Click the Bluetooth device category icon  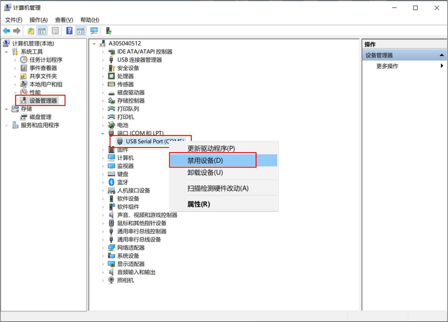pyautogui.click(x=111, y=182)
